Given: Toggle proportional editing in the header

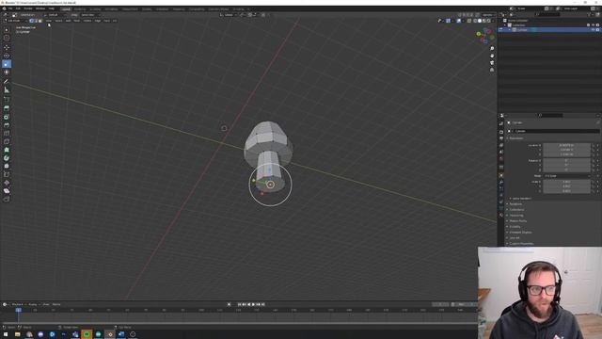Looking at the screenshot, I should coord(263,15).
